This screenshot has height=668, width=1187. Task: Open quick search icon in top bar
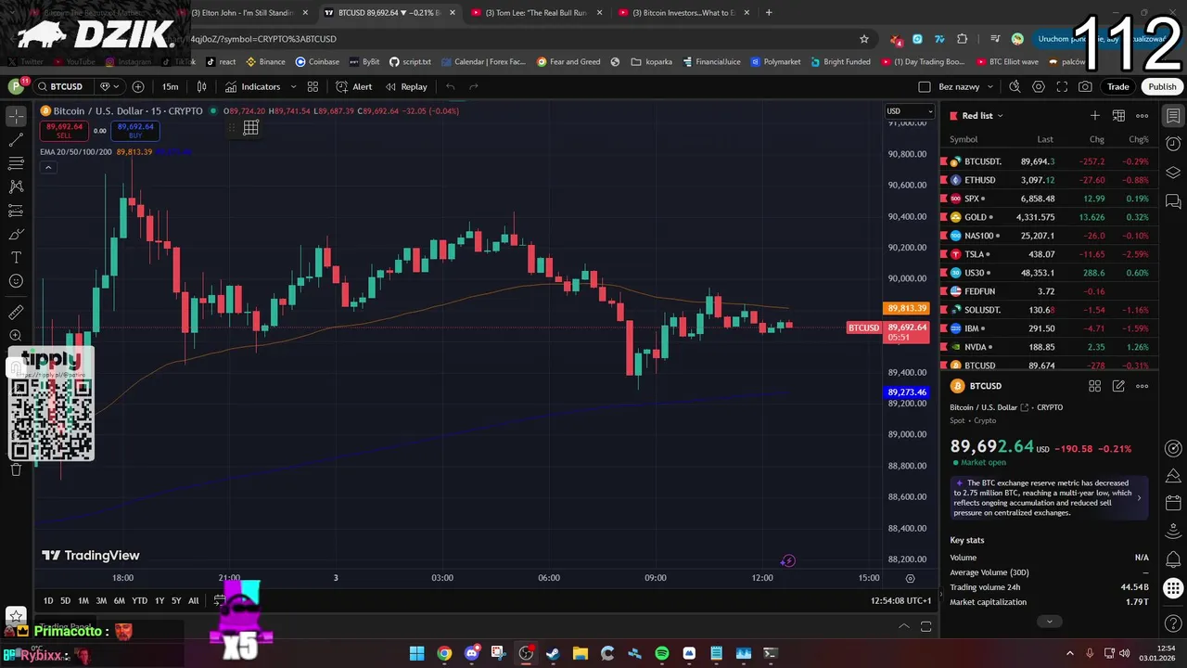tap(1015, 86)
